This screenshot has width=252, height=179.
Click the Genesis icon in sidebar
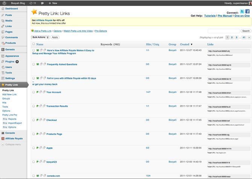point(3,50)
